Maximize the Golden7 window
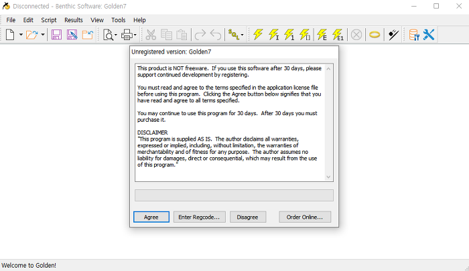The width and height of the screenshot is (469, 271). tap(436, 6)
